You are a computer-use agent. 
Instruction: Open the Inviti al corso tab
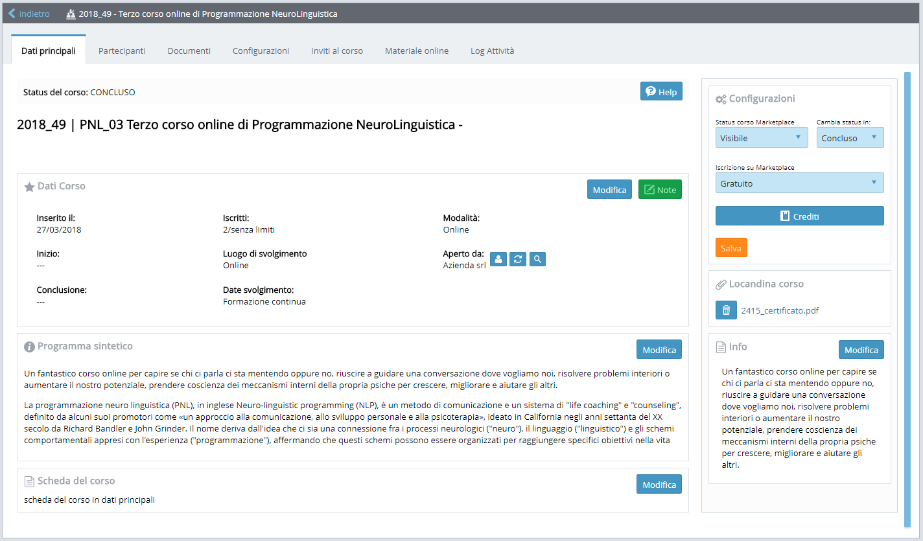click(x=337, y=51)
